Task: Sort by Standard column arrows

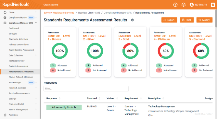Action: (x=99, y=99)
